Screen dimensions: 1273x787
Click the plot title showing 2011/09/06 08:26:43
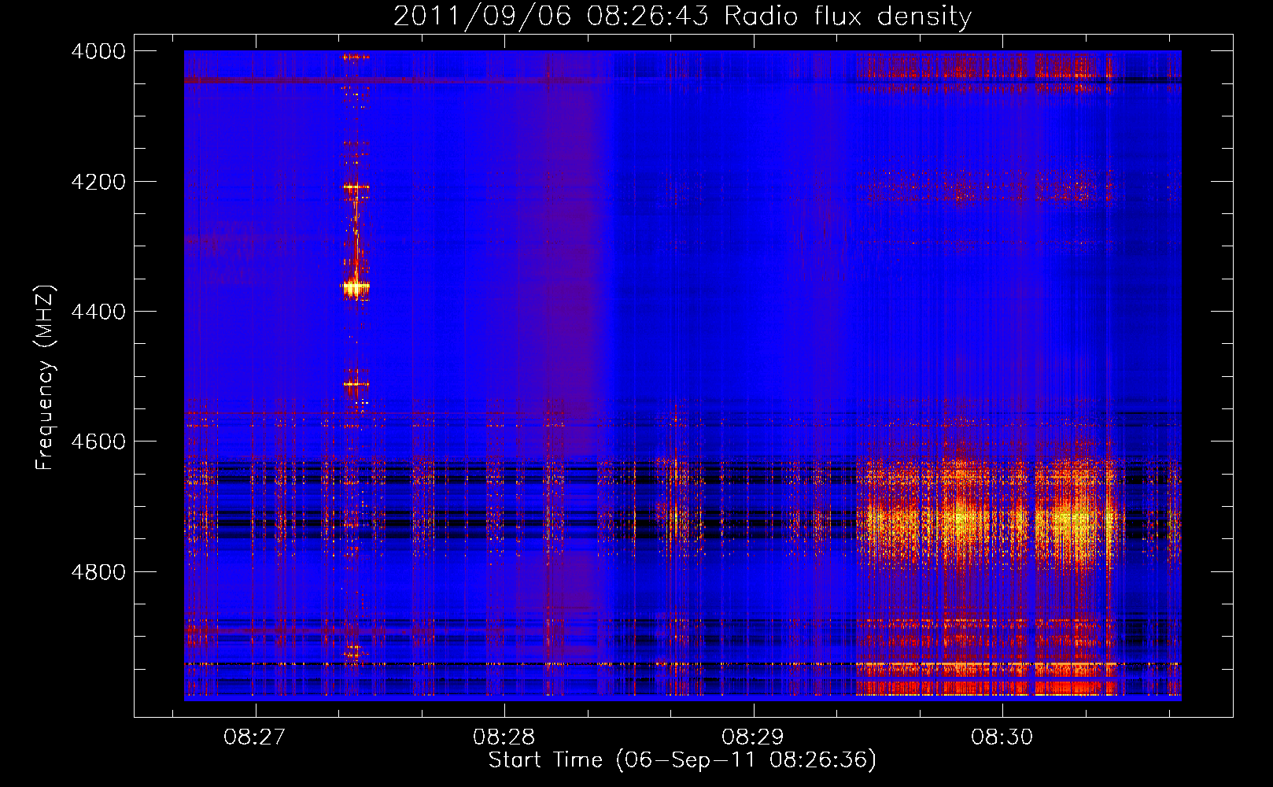[682, 16]
